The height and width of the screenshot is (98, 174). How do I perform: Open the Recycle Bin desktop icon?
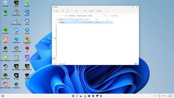click(5, 4)
